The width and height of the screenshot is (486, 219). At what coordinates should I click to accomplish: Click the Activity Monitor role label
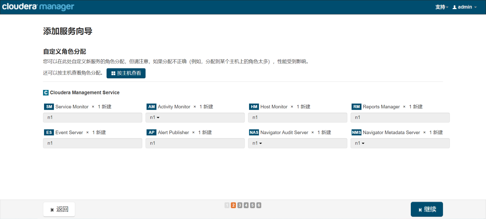tap(174, 107)
